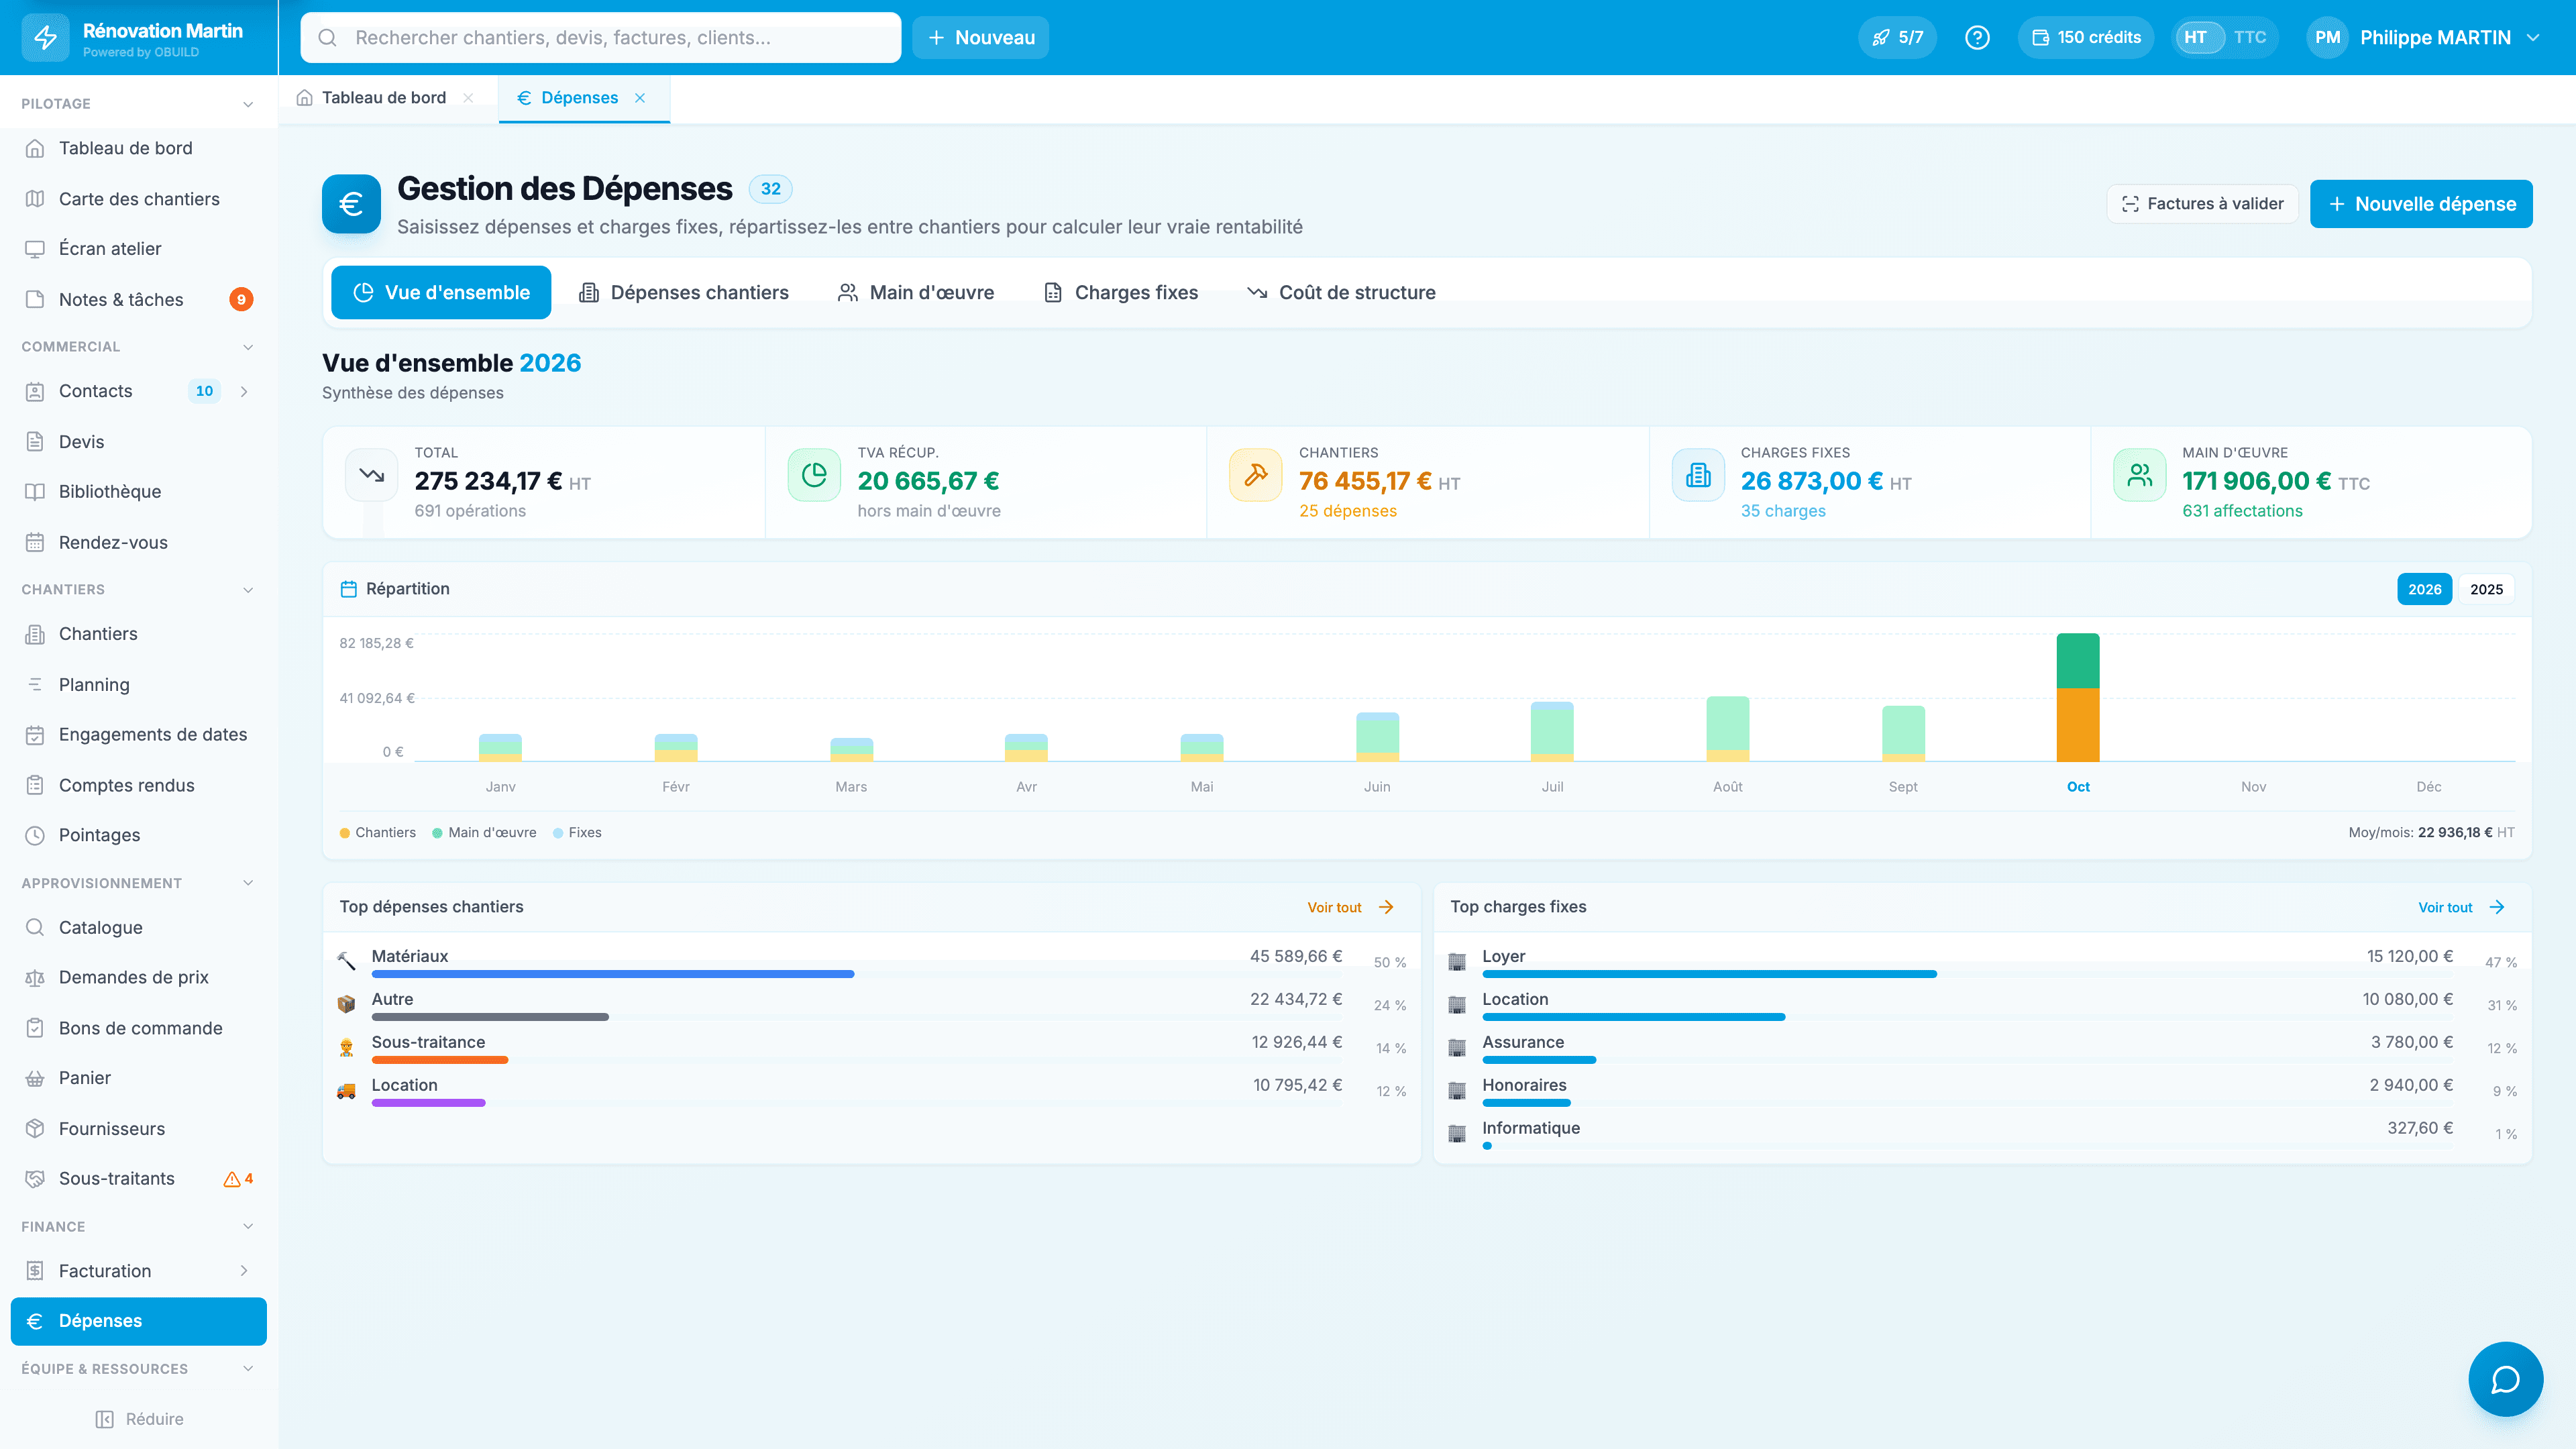Open Notes & tâches in sidebar
Viewport: 2576px width, 1449px height.
coord(139,299)
